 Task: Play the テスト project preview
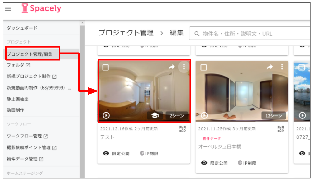pyautogui.click(x=106, y=115)
